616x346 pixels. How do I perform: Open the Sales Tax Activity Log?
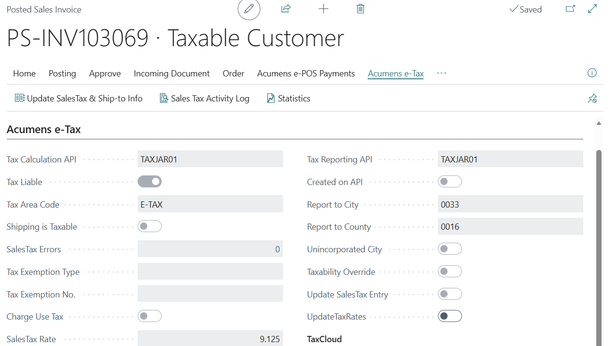205,99
